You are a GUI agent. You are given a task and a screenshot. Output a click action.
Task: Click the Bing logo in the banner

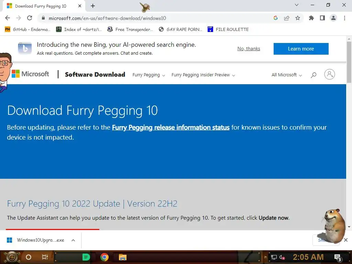pyautogui.click(x=25, y=48)
